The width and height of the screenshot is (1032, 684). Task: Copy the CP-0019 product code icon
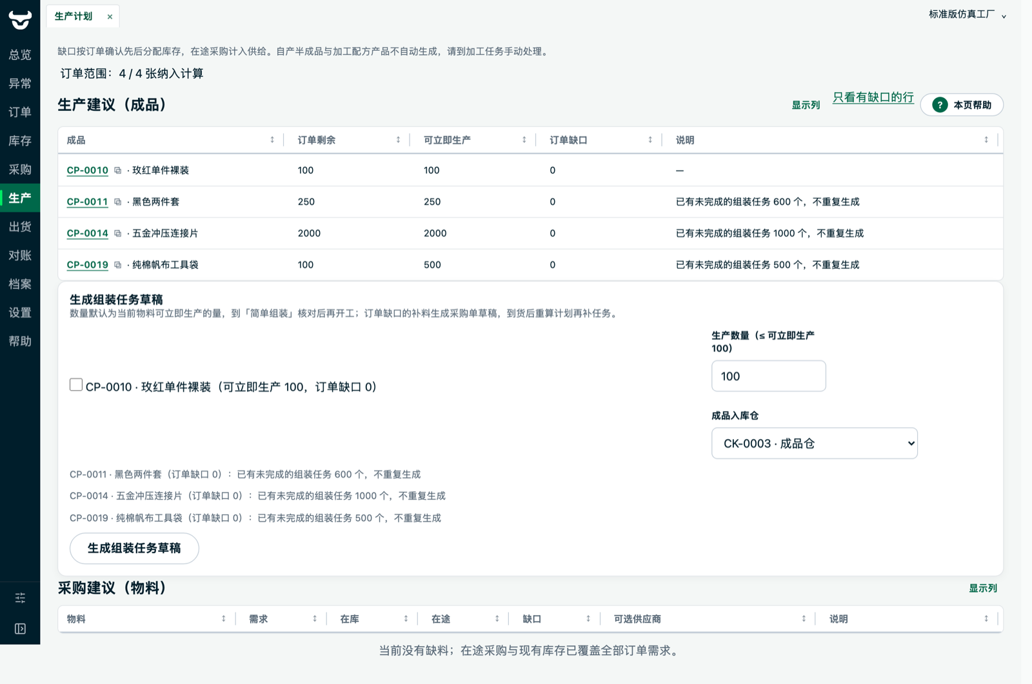click(117, 265)
